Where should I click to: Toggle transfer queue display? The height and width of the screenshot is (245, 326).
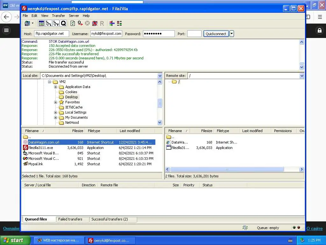63,23
